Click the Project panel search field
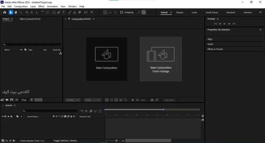The height and width of the screenshot is (143, 265). tap(31, 44)
